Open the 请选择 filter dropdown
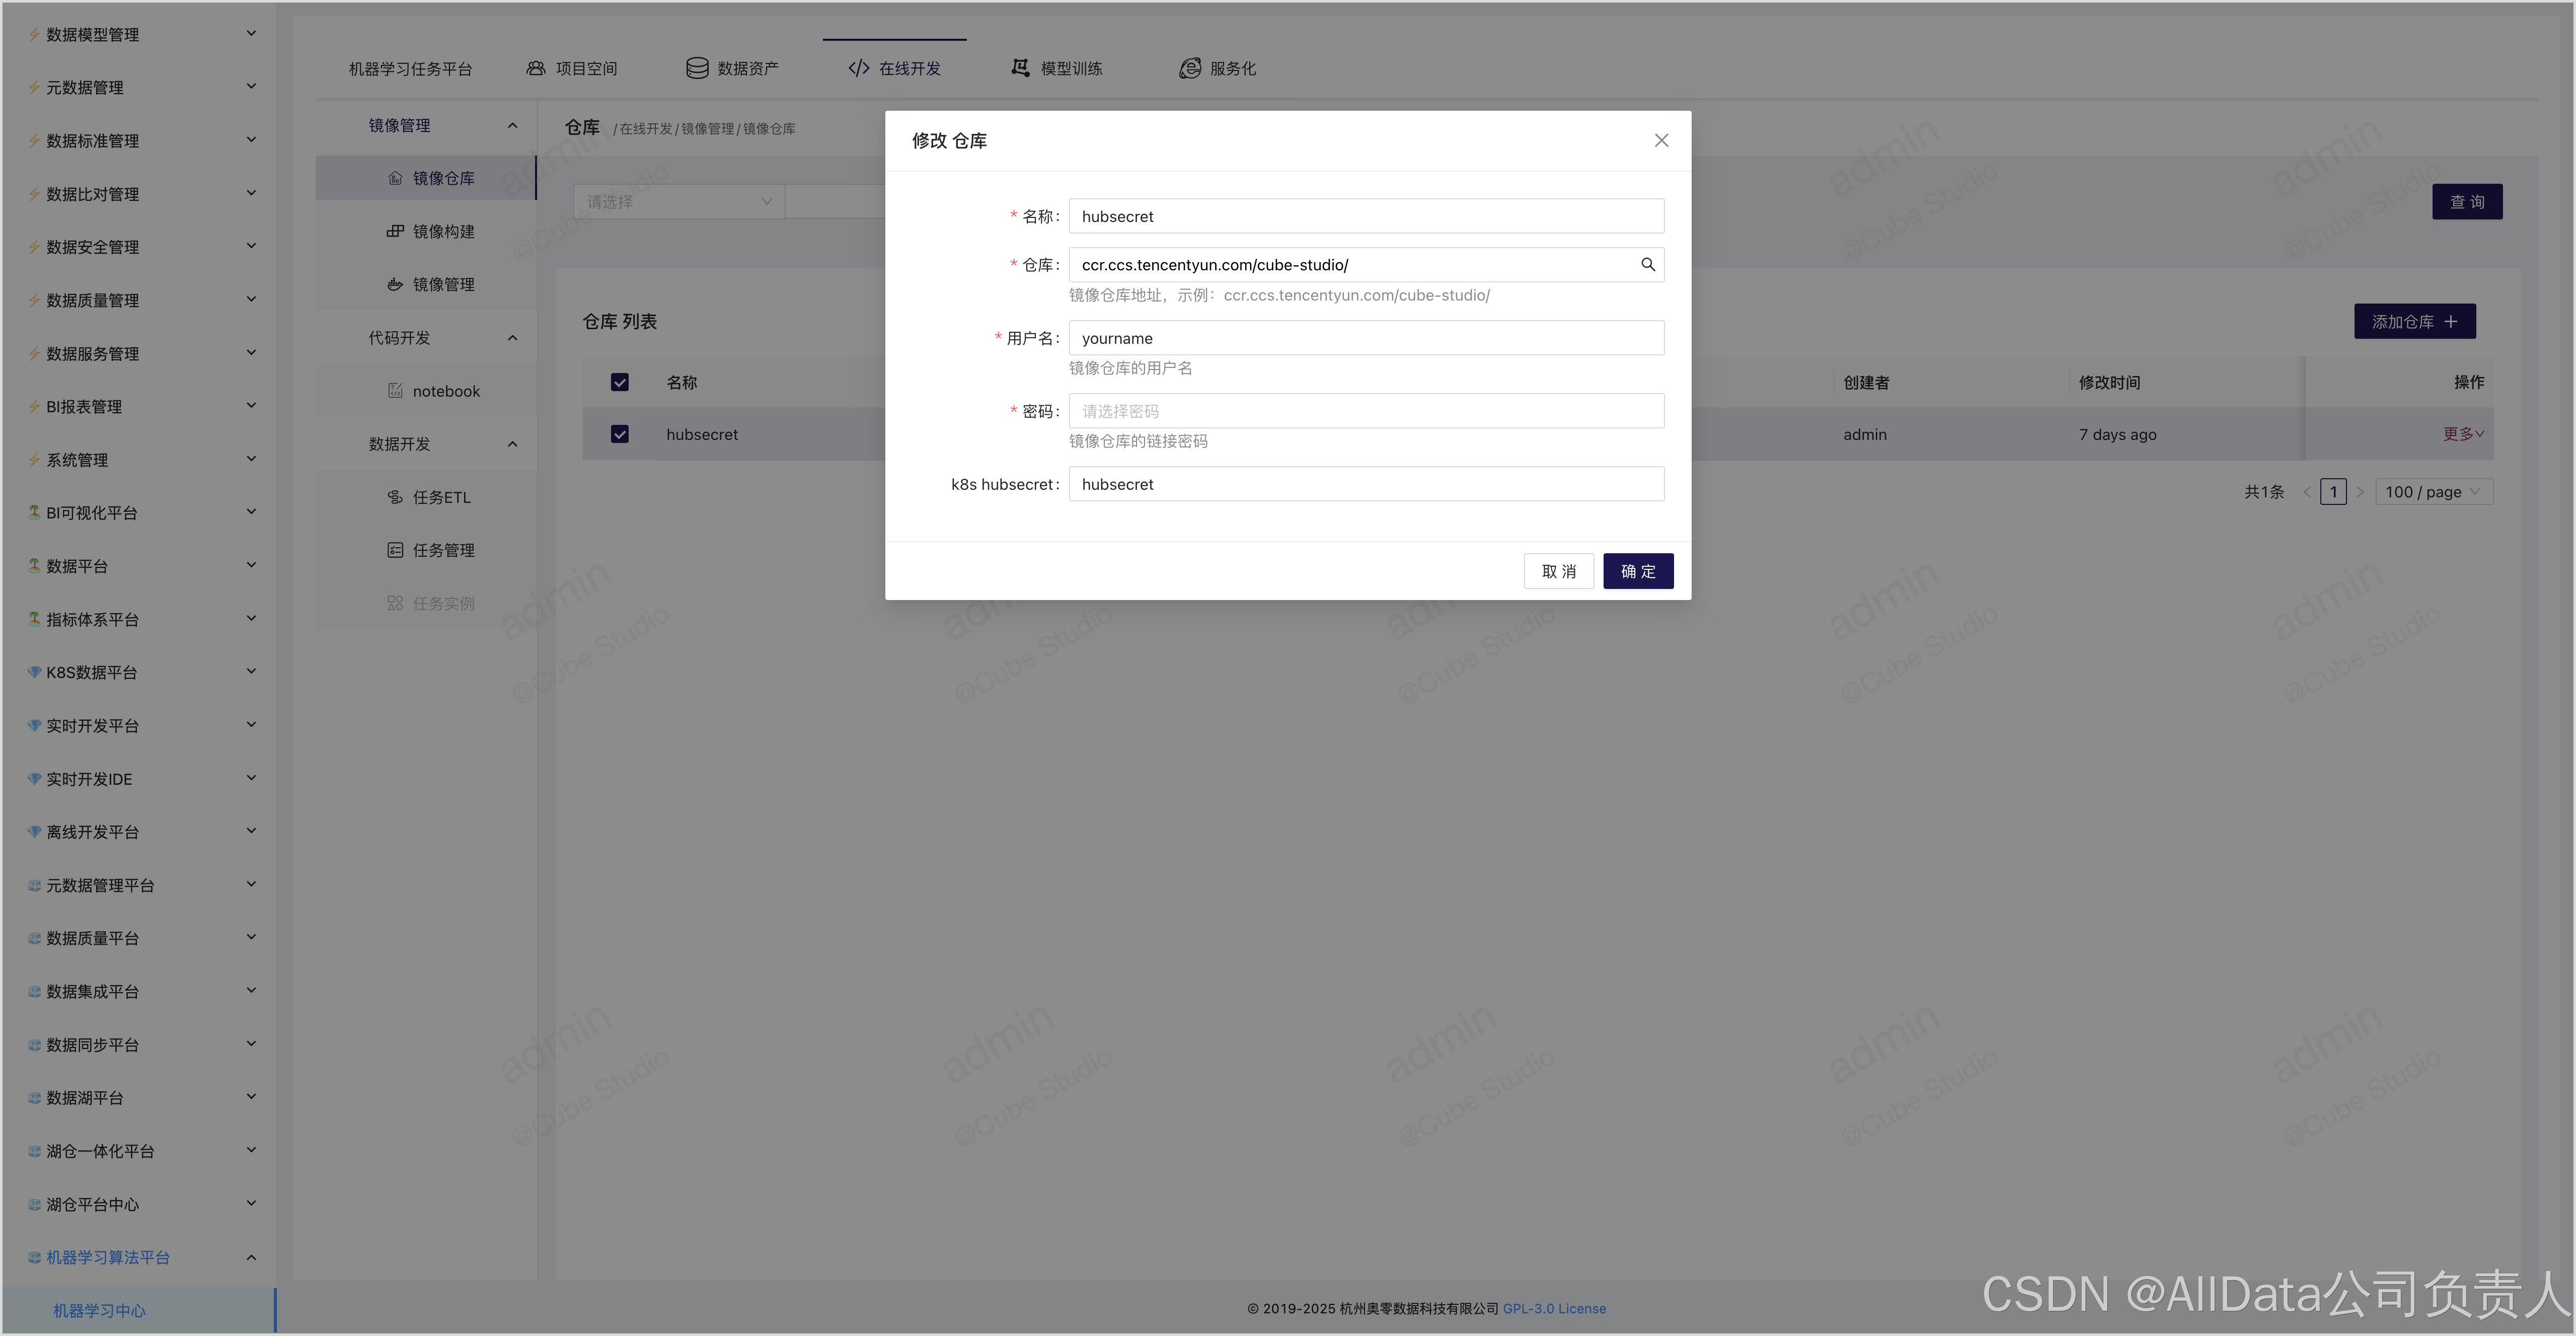2576x1336 pixels. tap(679, 201)
